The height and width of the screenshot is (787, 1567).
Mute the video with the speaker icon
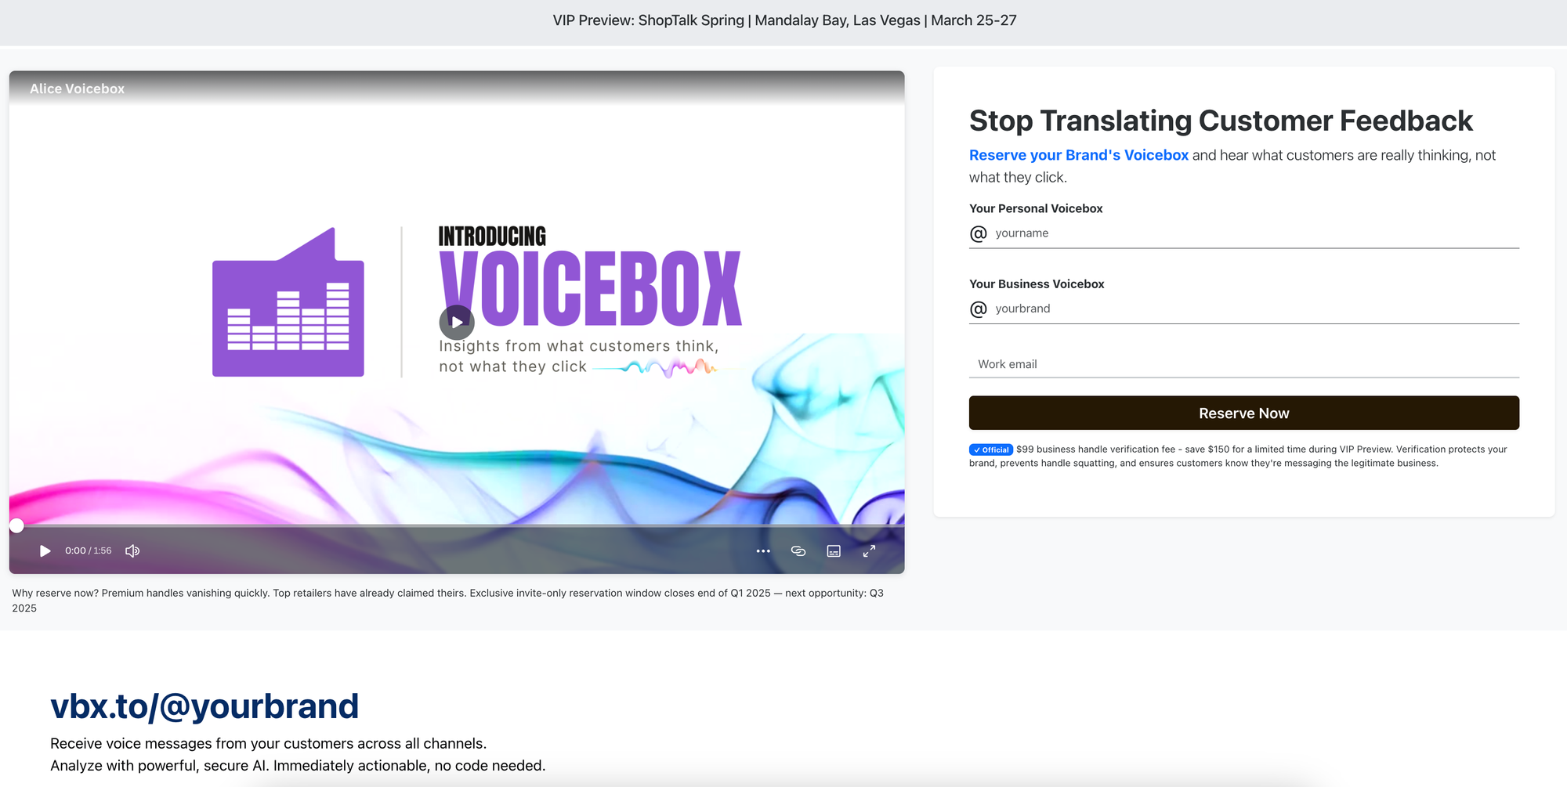pos(132,551)
